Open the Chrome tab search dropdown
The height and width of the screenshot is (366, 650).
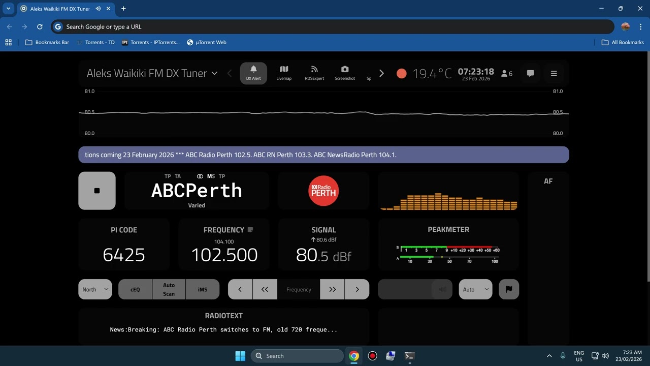coord(8,9)
